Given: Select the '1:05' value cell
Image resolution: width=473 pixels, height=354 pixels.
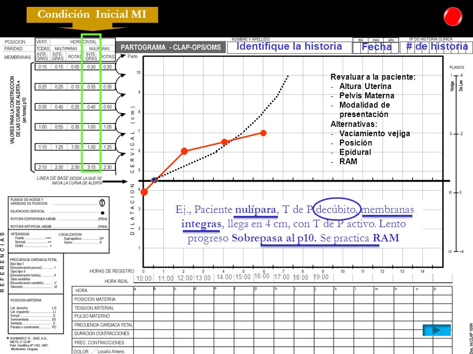Looking at the screenshot, I should tap(107, 127).
